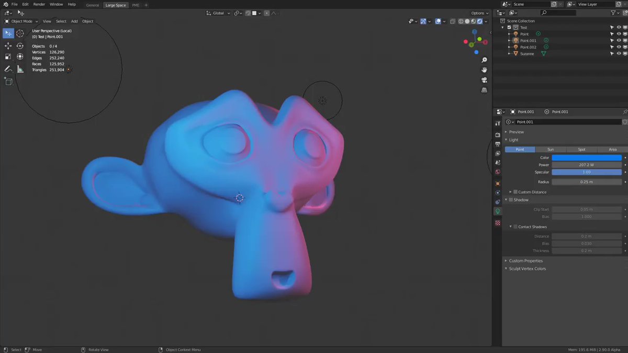This screenshot has height=353, width=628.
Task: Adjust the Specular slider
Action: click(587, 172)
